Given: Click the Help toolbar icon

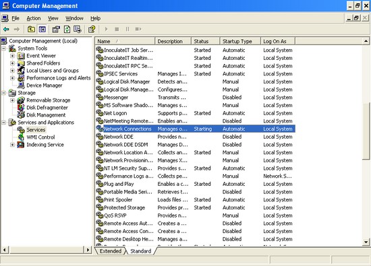Looking at the screenshot, I should click(x=92, y=29).
